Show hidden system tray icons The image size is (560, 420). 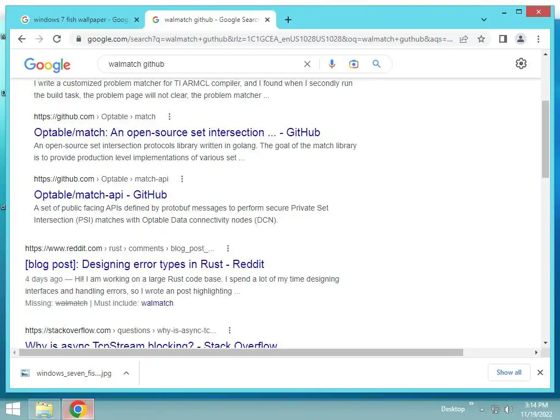482,410
